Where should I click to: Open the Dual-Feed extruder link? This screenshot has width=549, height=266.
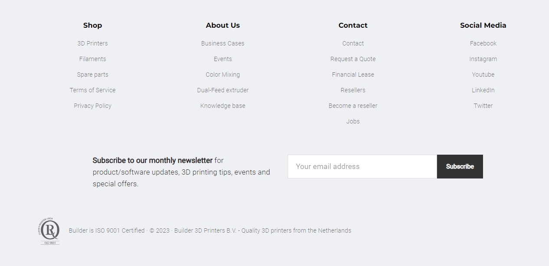coord(223,90)
